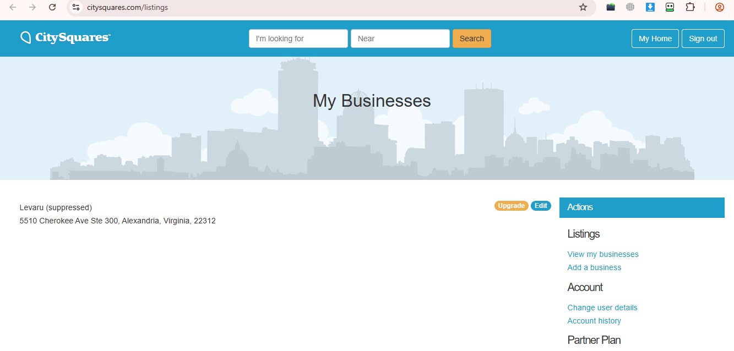Viewport: 734px width, 351px height.
Task: Open the View my businesses link
Action: pos(603,254)
